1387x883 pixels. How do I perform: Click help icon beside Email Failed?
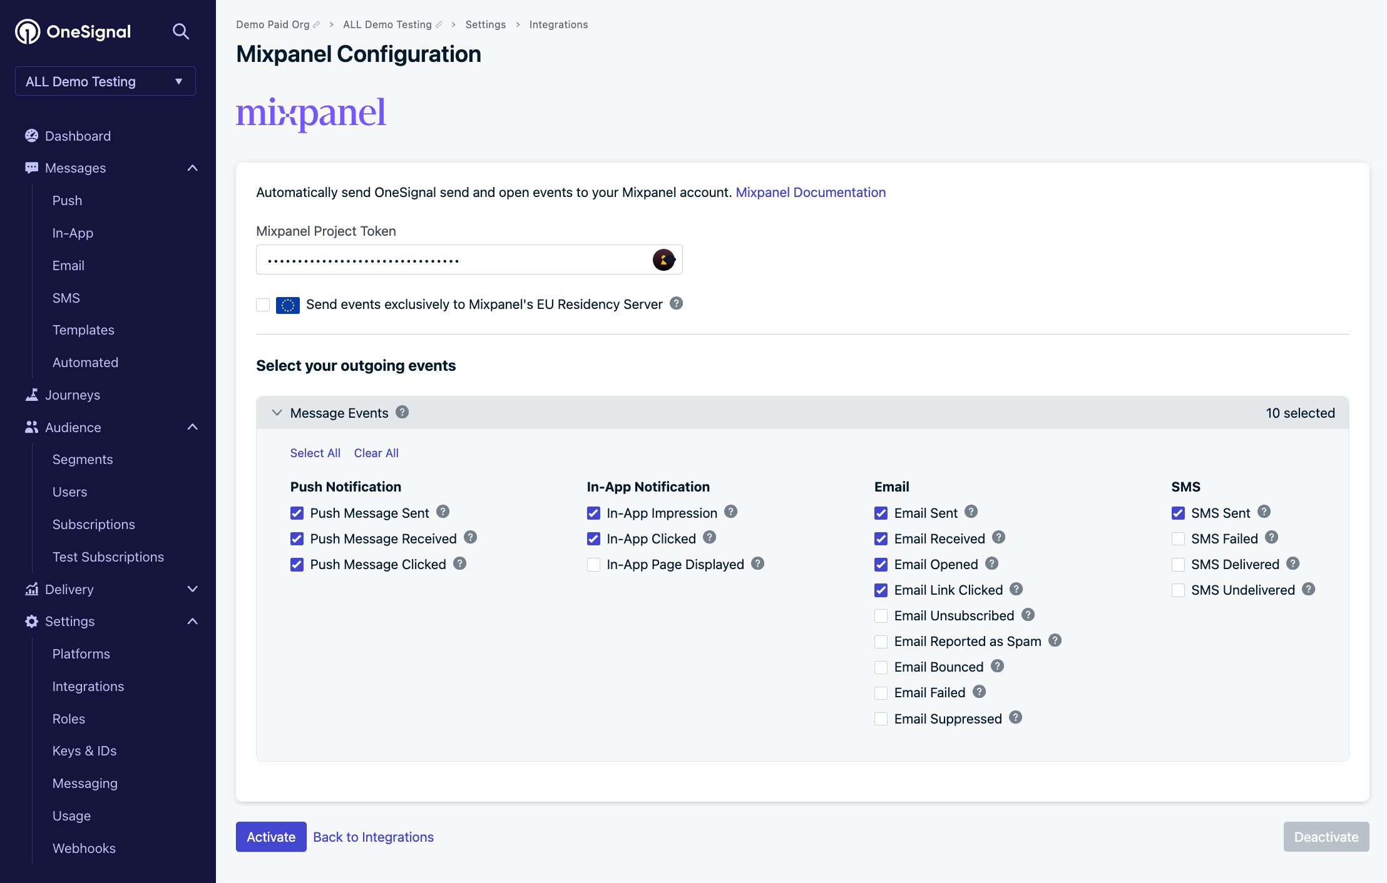coord(980,691)
